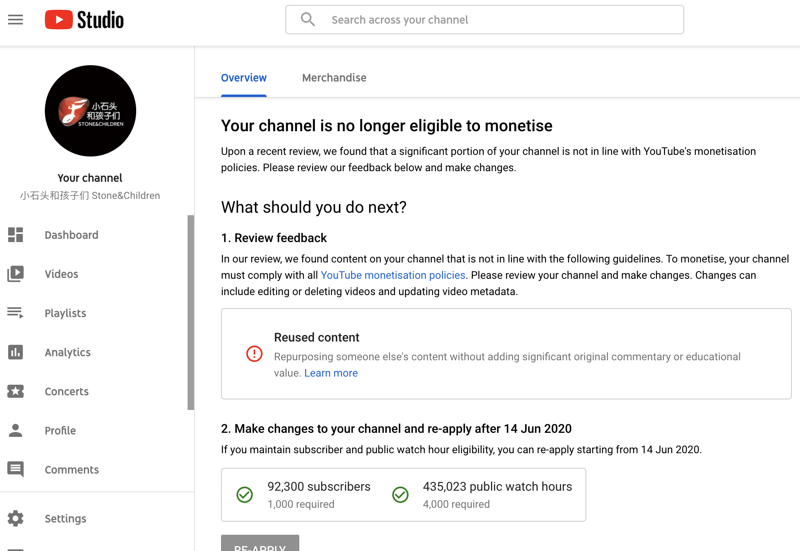This screenshot has height=551, width=800.
Task: Click Learn more under Reused content
Action: (x=331, y=373)
